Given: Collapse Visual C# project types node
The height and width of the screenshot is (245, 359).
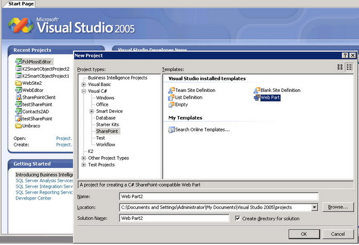Looking at the screenshot, I should pos(84,91).
